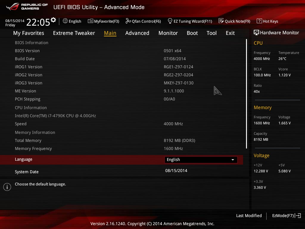Click the Hot Keys question mark icon
Screen dimensions: 305x229
(x=259, y=21)
